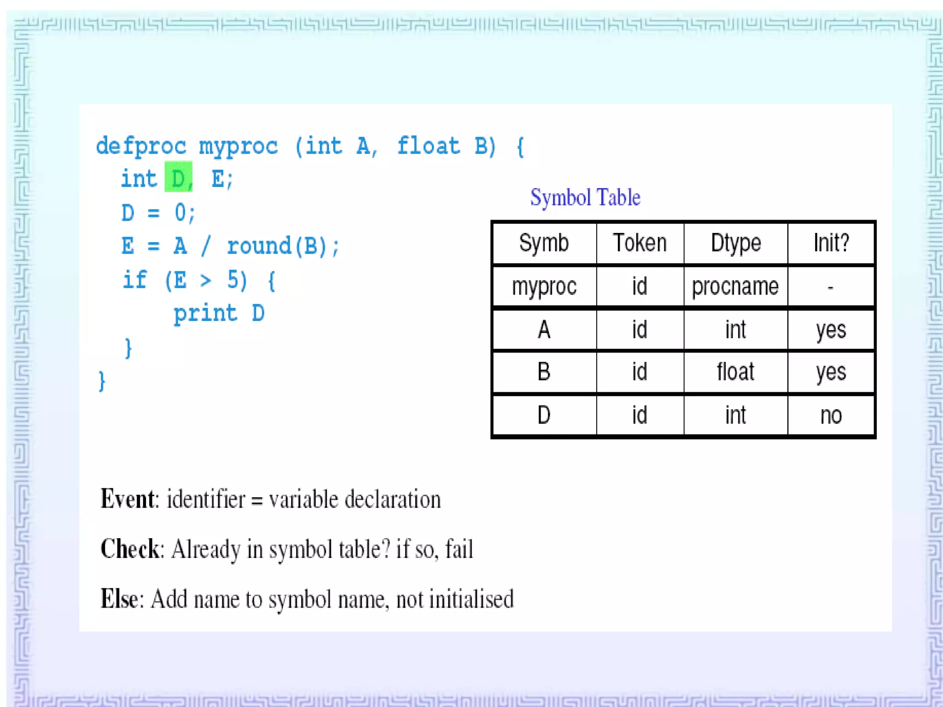Click the 'id' Token cell in row D
The height and width of the screenshot is (707, 943).
pos(640,415)
